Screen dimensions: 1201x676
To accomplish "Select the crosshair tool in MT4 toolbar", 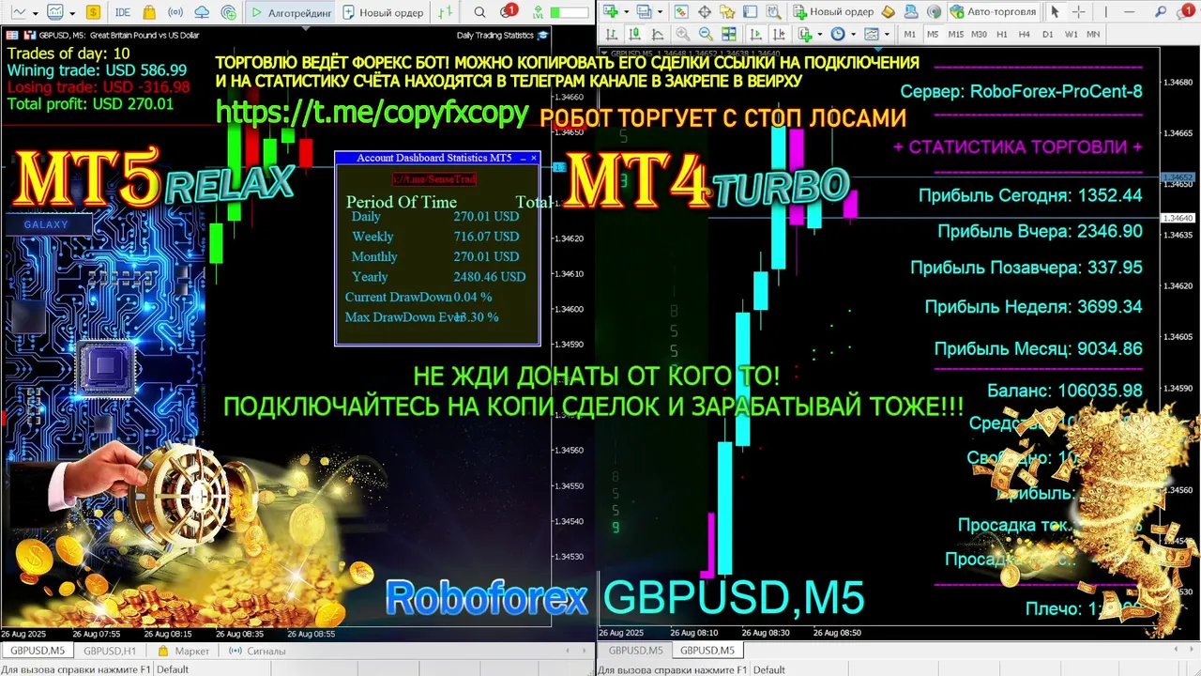I will coord(1079,12).
